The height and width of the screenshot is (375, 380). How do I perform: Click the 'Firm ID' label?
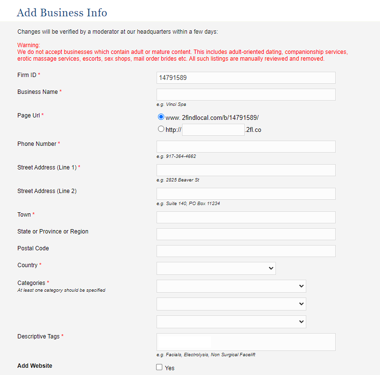pyautogui.click(x=26, y=75)
